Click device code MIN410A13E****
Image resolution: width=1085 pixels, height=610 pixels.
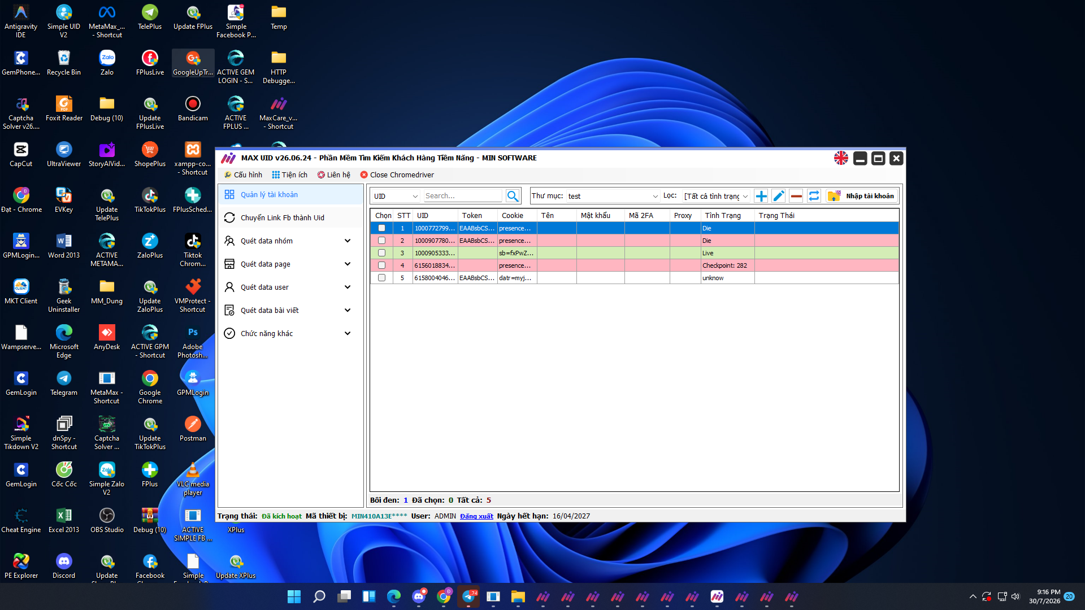379,516
